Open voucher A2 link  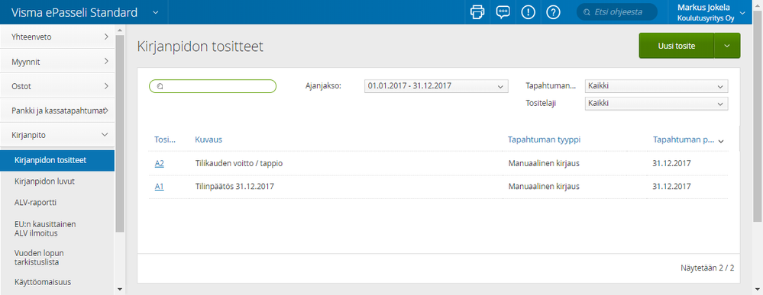click(159, 164)
